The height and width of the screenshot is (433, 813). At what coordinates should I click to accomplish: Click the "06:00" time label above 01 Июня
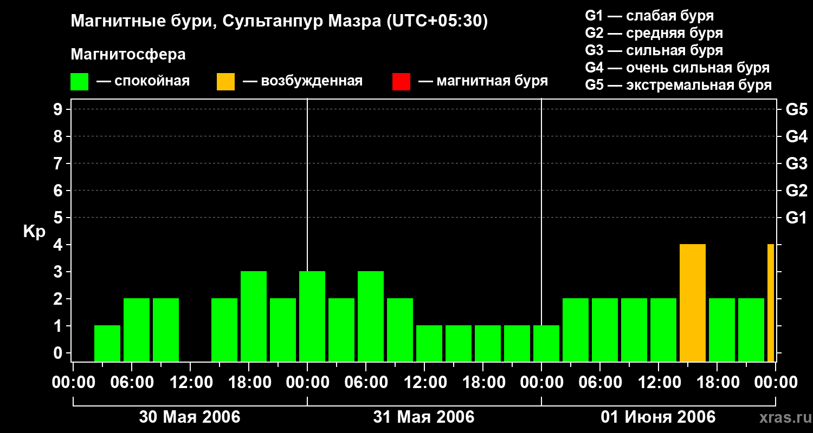pyautogui.click(x=602, y=383)
